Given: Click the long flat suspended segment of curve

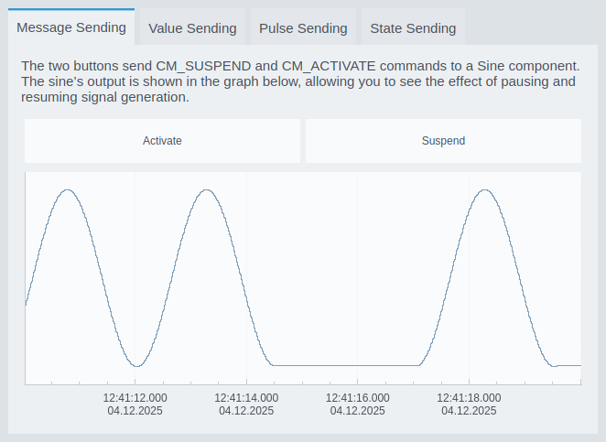Looking at the screenshot, I should click(346, 365).
